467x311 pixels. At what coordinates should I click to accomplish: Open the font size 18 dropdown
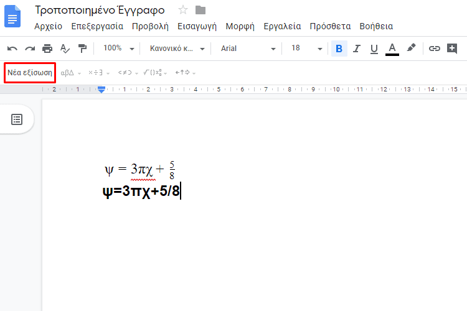[307, 49]
